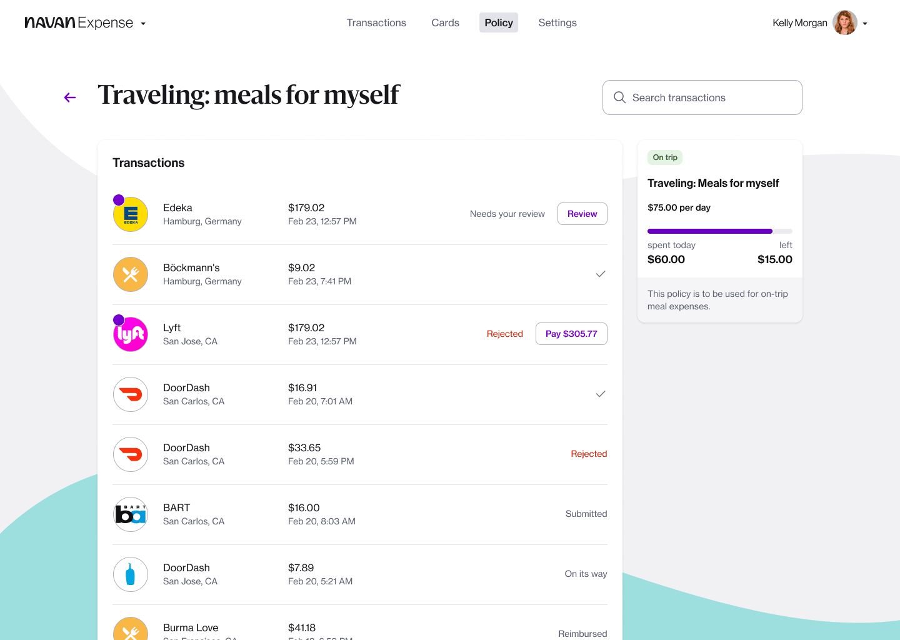Viewport: 900px width, 640px height.
Task: Click the DoorDash logo for the $16.91 transaction
Action: (x=131, y=394)
